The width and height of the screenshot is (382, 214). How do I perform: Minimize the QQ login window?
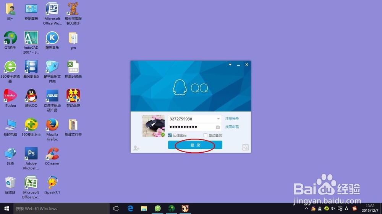[x=238, y=65]
